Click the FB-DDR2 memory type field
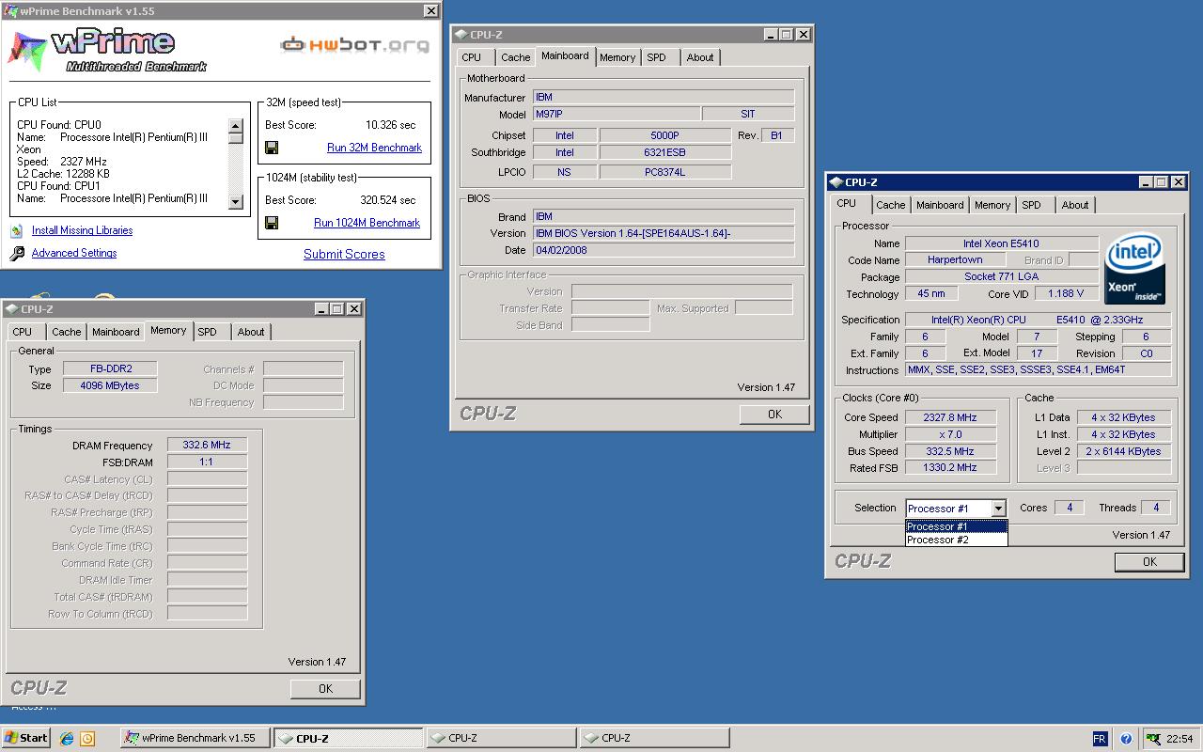 pos(110,369)
